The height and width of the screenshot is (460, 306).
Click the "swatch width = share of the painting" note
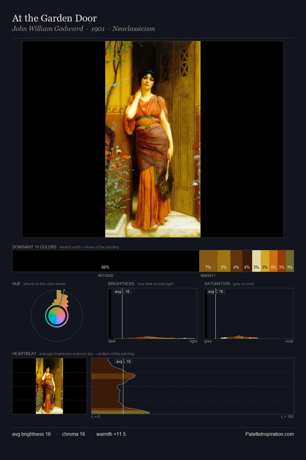(x=89, y=247)
